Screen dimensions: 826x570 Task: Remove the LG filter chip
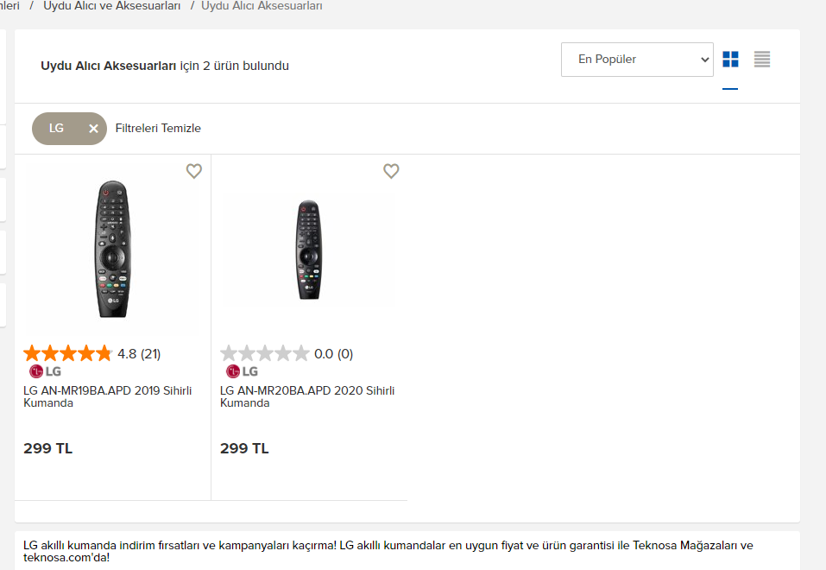(x=93, y=129)
